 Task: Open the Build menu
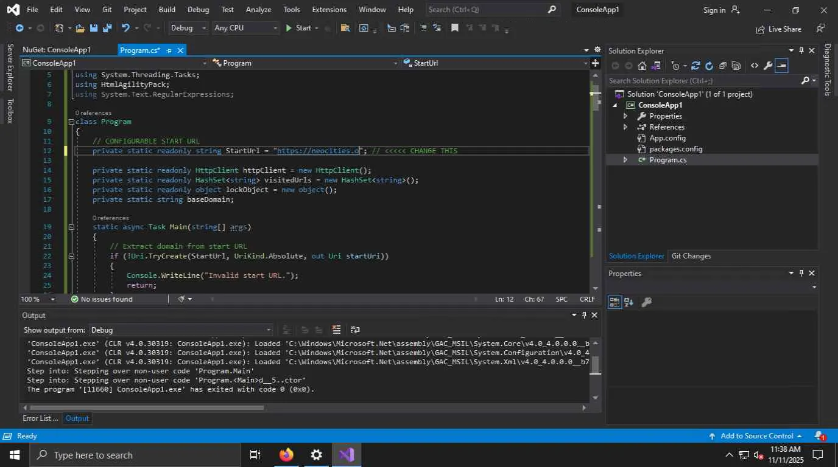click(x=166, y=10)
